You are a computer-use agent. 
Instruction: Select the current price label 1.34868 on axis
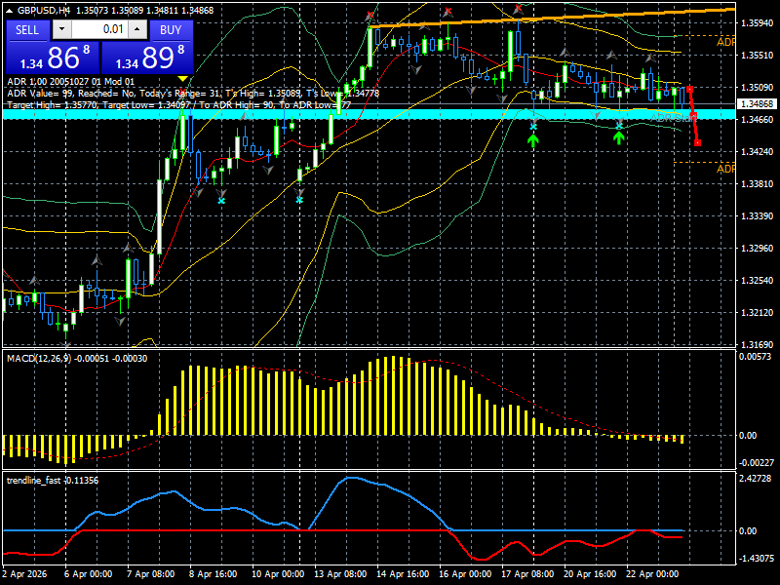pos(758,104)
